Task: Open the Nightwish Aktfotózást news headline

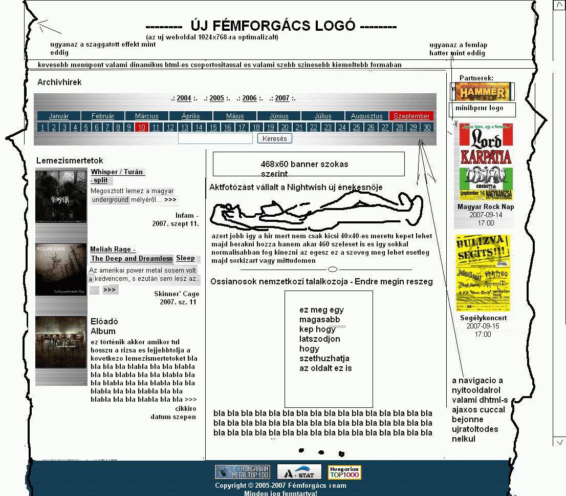Action: point(296,188)
